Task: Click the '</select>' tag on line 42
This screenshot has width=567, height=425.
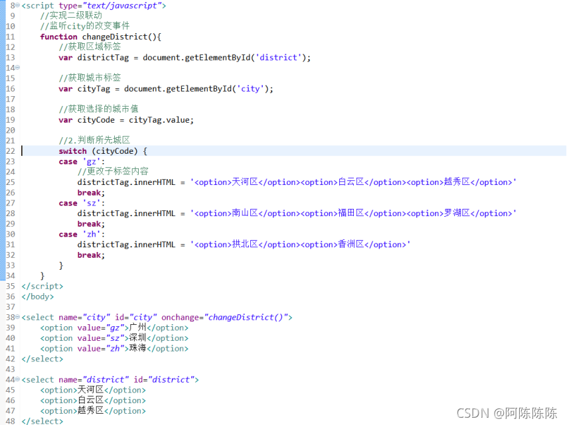Action: point(42,359)
